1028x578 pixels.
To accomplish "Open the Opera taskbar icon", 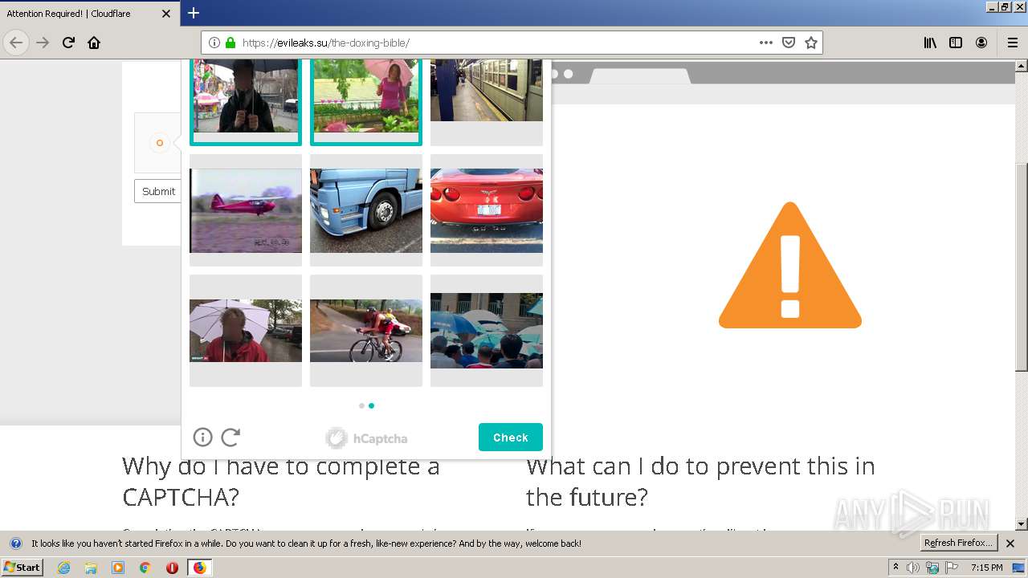I will tap(172, 568).
